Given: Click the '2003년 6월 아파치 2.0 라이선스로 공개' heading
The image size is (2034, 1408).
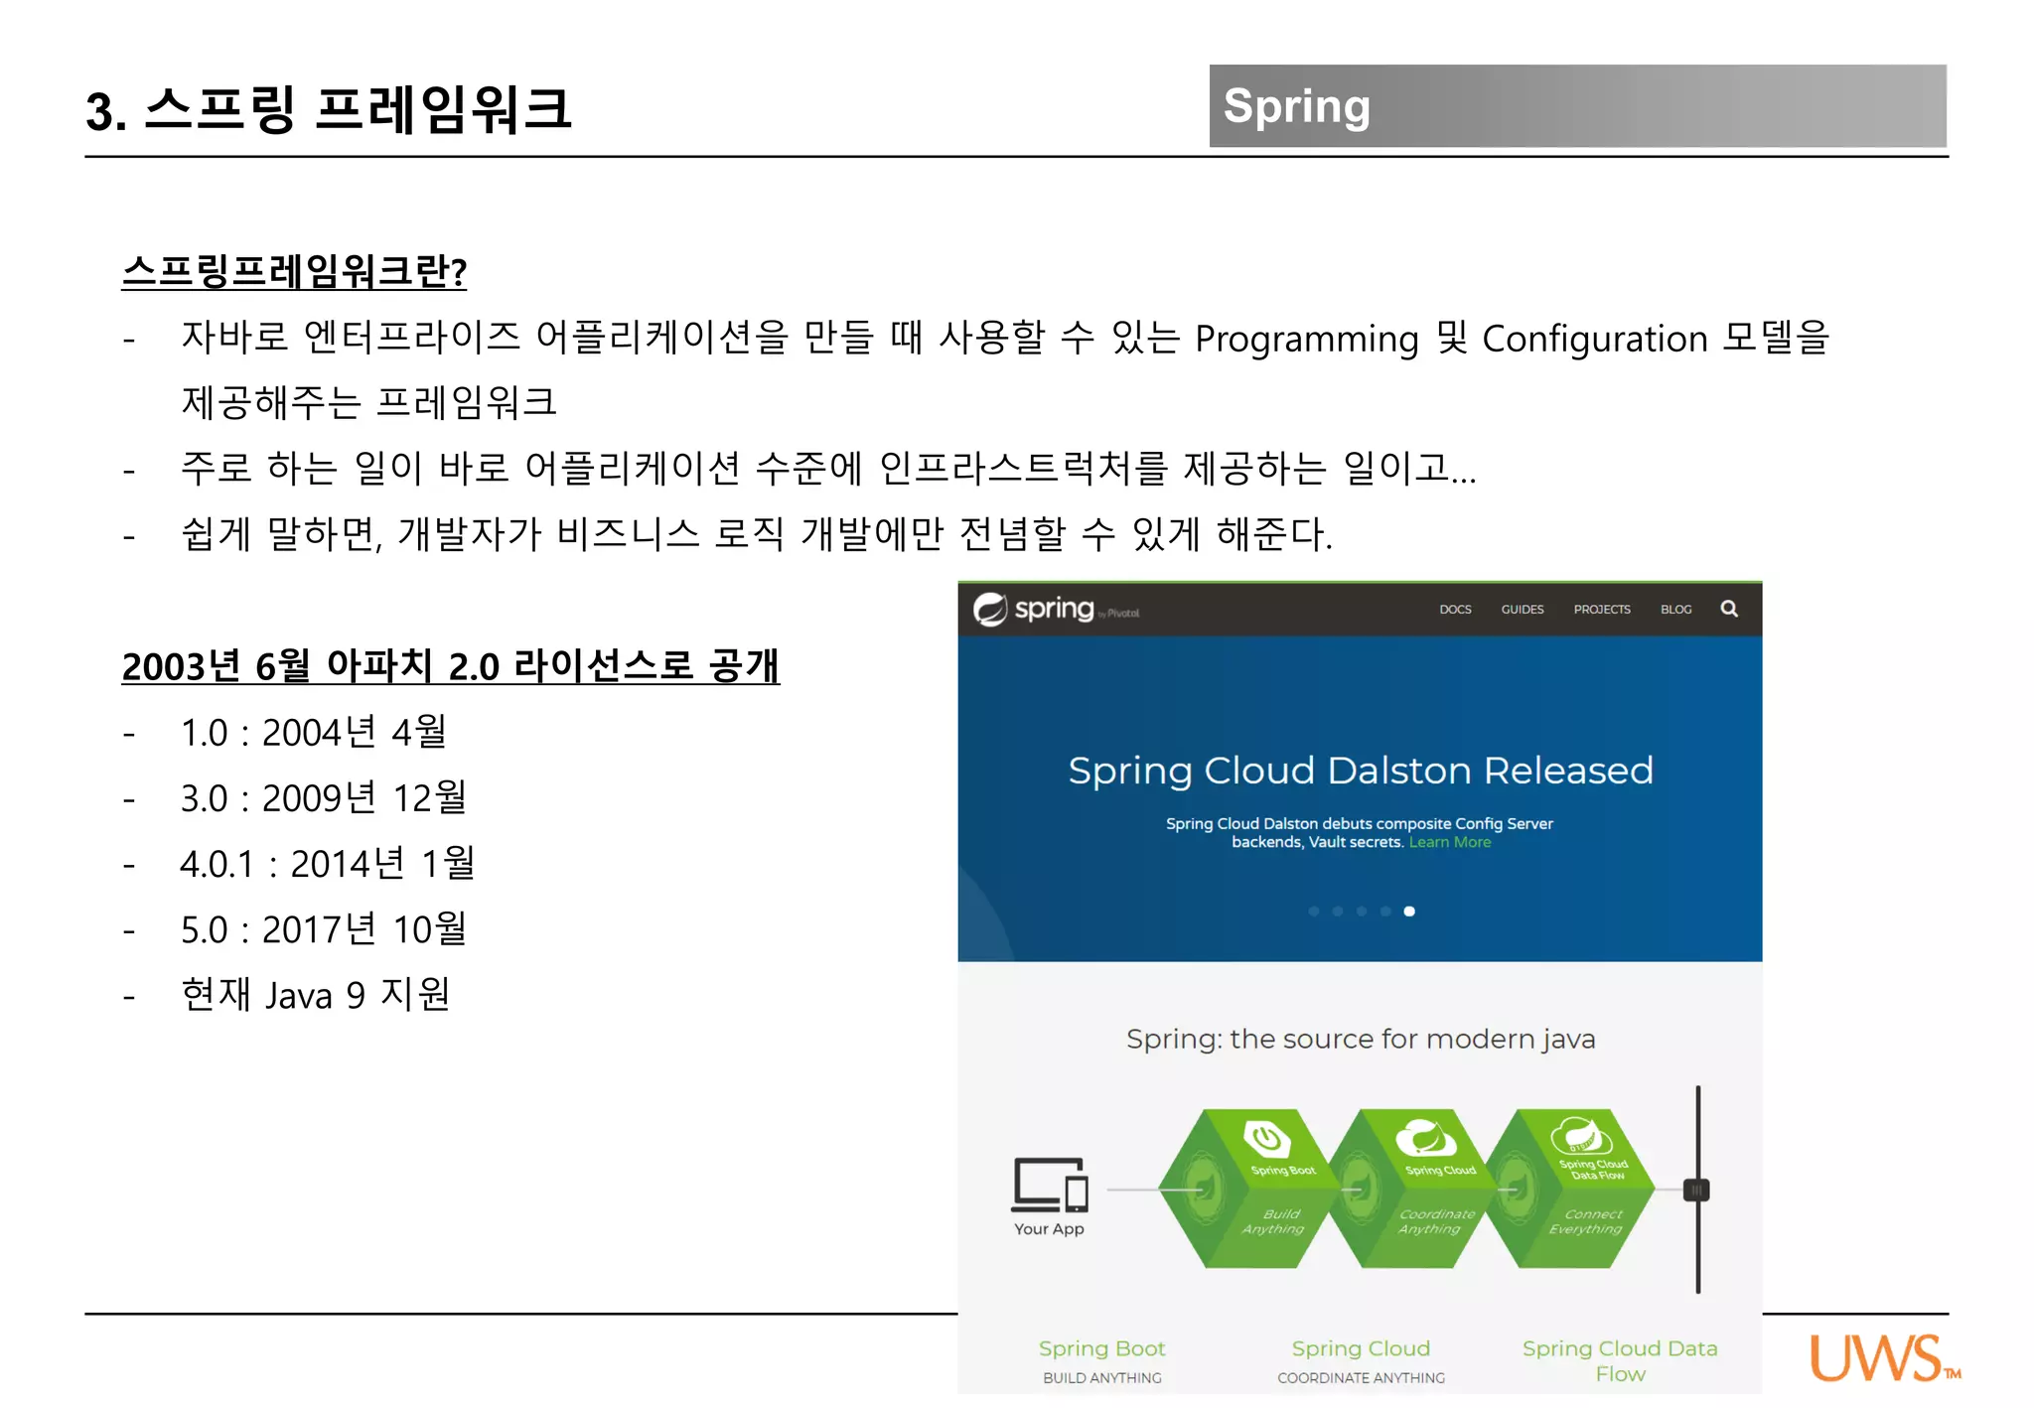Looking at the screenshot, I should tap(450, 665).
